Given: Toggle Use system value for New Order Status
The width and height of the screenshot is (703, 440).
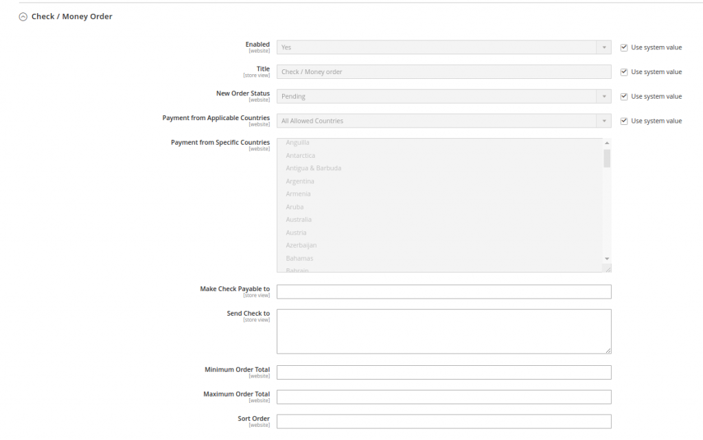Looking at the screenshot, I should point(623,97).
